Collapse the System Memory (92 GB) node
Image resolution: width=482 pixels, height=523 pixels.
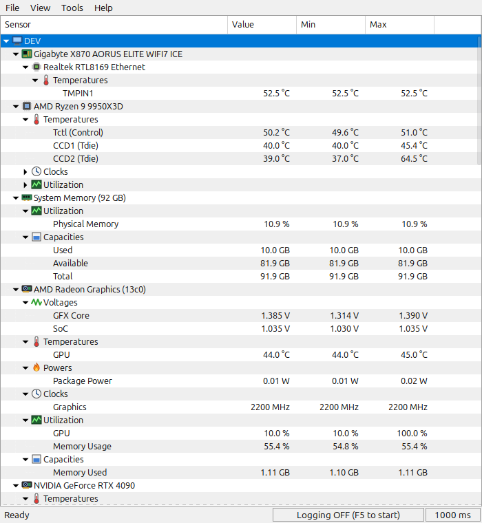tap(16, 198)
